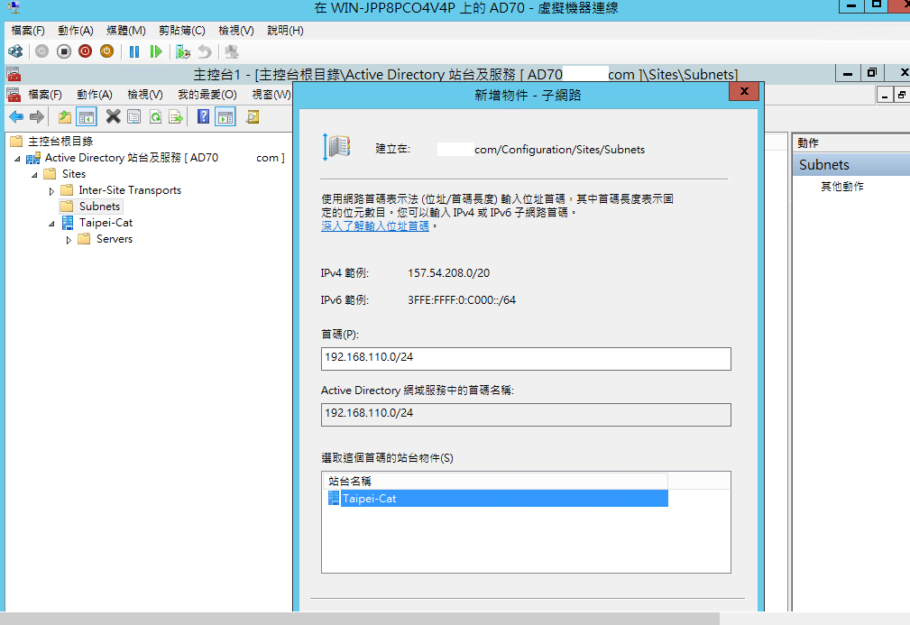Expand the Servers folder node
The width and height of the screenshot is (910, 625).
pyautogui.click(x=69, y=240)
